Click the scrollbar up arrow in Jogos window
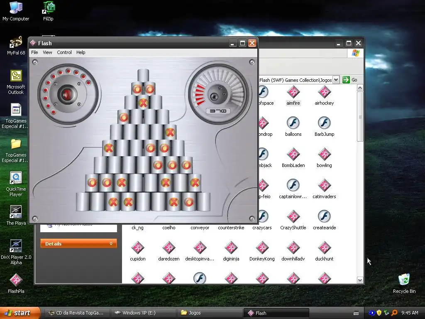The width and height of the screenshot is (425, 319). coord(360,88)
